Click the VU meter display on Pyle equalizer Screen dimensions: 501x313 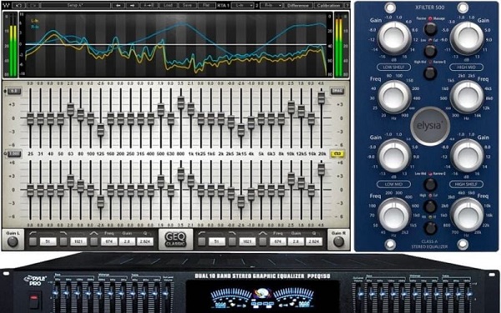click(x=263, y=296)
